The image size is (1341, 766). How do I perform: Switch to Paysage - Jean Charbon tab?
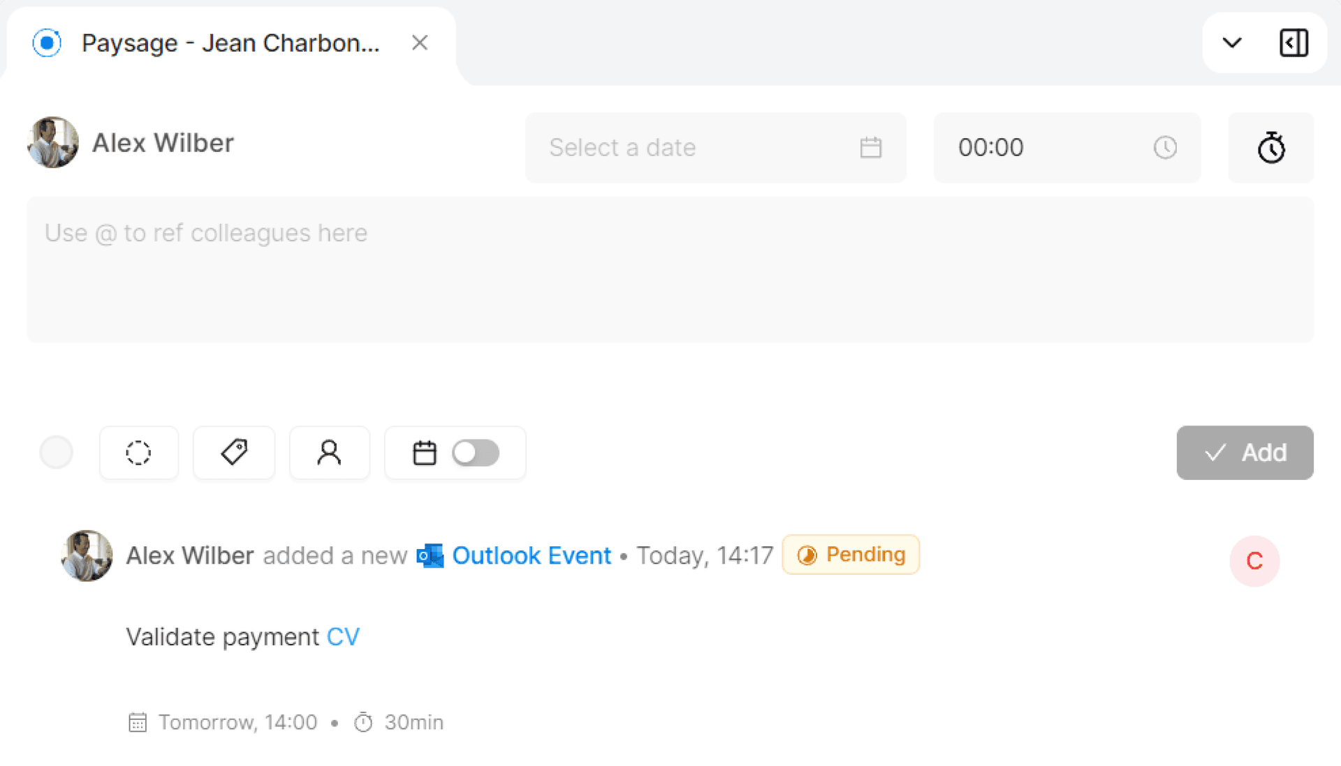point(230,43)
